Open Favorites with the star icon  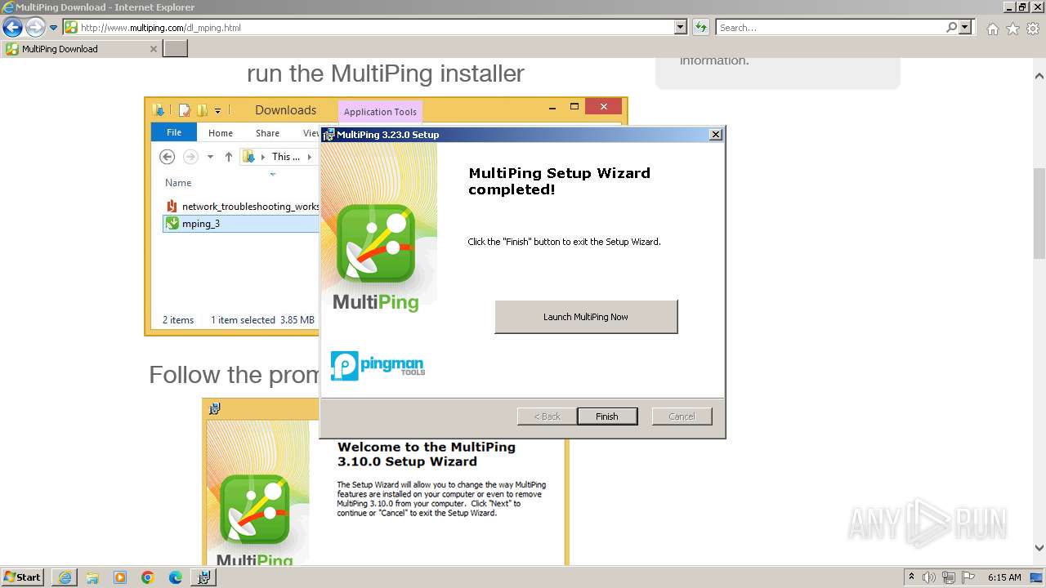(1012, 29)
